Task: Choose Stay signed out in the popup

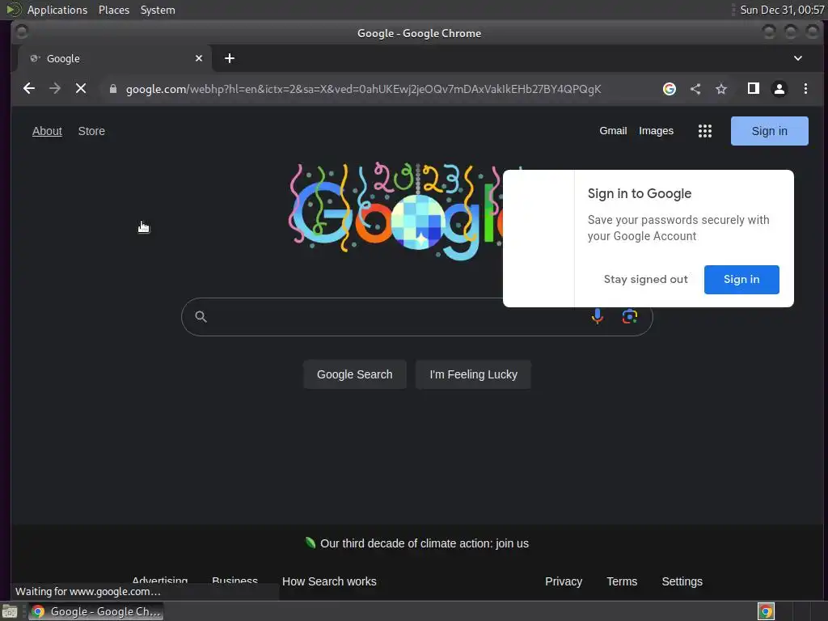Action: pos(645,279)
